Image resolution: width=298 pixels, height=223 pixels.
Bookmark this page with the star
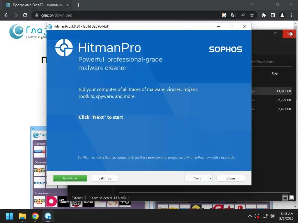[x=252, y=15]
